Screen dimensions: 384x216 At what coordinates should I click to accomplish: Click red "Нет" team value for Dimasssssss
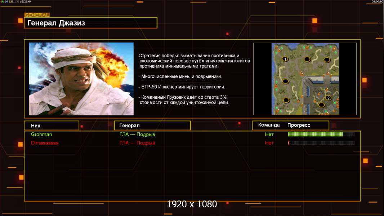pyautogui.click(x=269, y=143)
